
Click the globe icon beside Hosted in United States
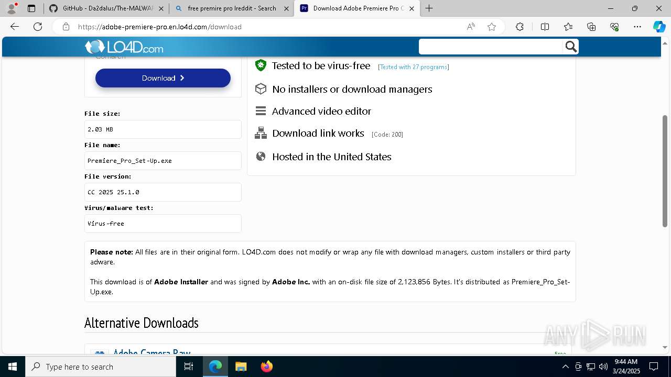[x=261, y=157]
